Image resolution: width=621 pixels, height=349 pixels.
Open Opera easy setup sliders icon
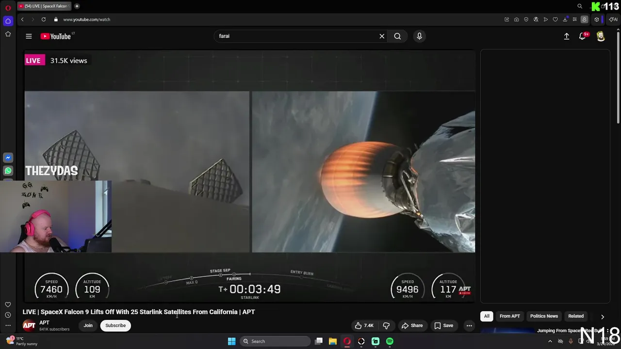tap(574, 19)
